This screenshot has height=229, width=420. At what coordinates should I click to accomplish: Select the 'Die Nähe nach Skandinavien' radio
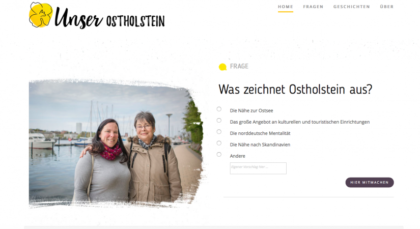tap(219, 143)
